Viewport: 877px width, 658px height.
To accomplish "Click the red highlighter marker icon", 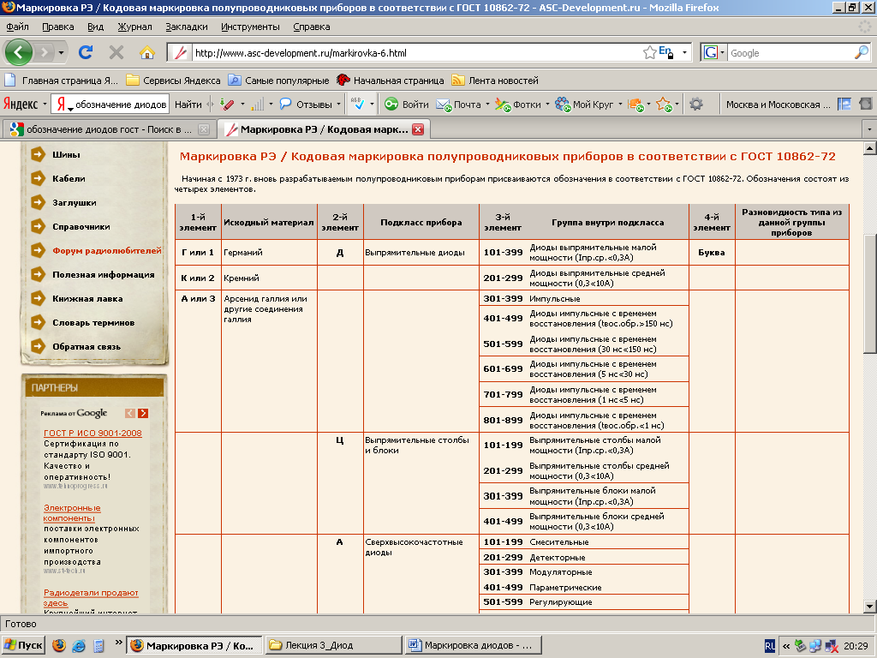I will [226, 104].
